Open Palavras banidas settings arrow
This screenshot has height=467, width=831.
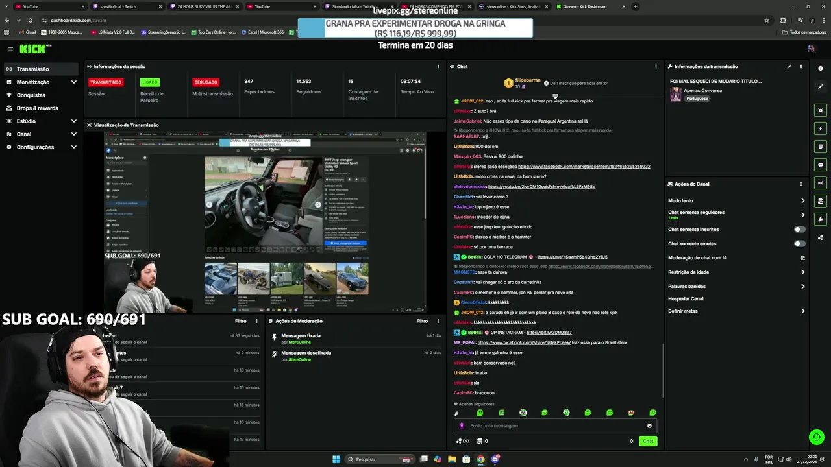click(x=802, y=286)
